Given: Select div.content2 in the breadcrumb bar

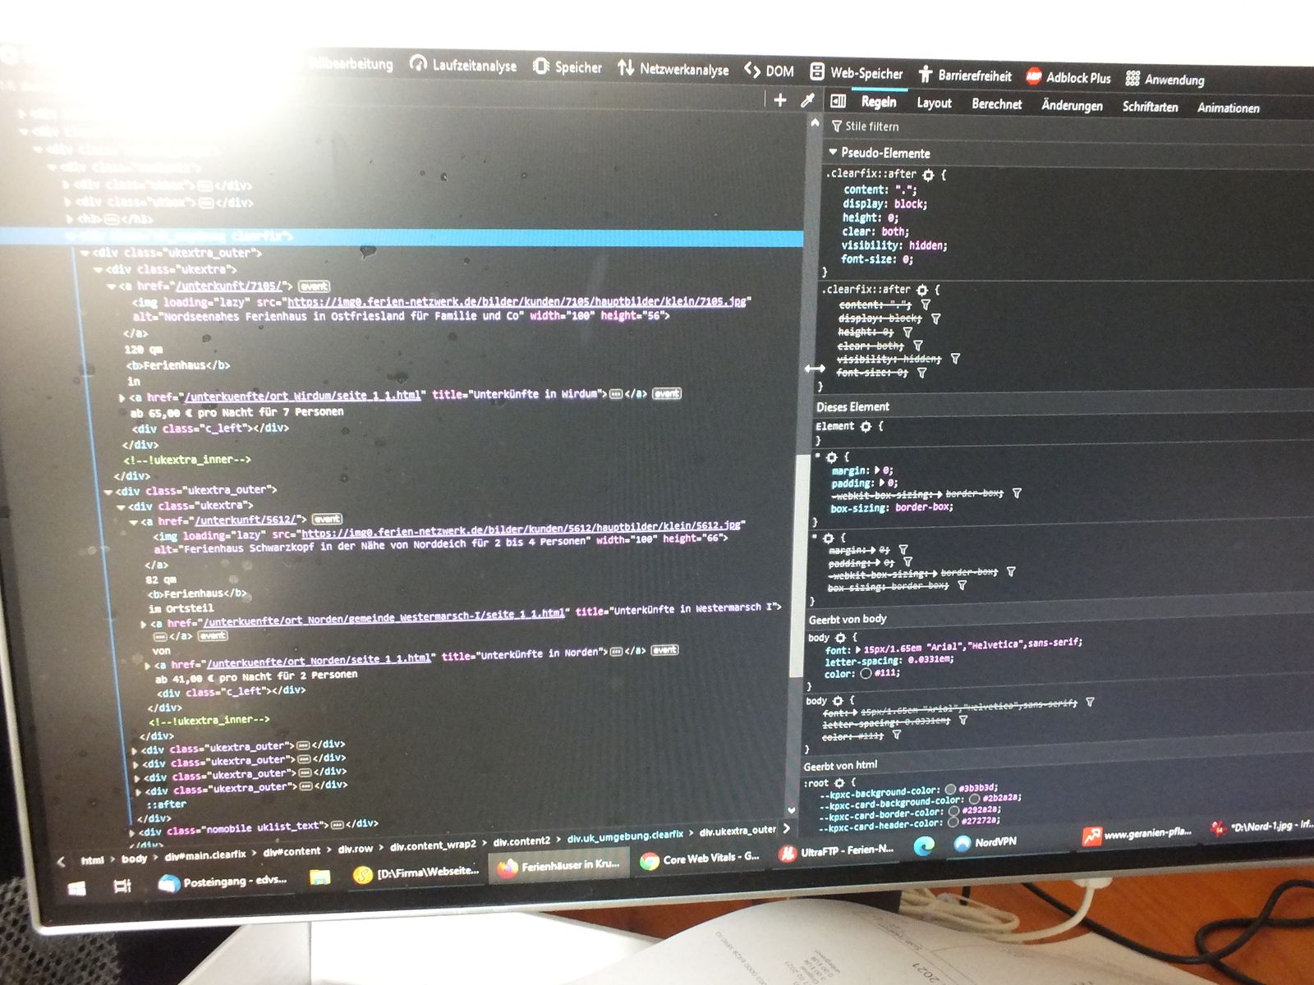Looking at the screenshot, I should (521, 841).
